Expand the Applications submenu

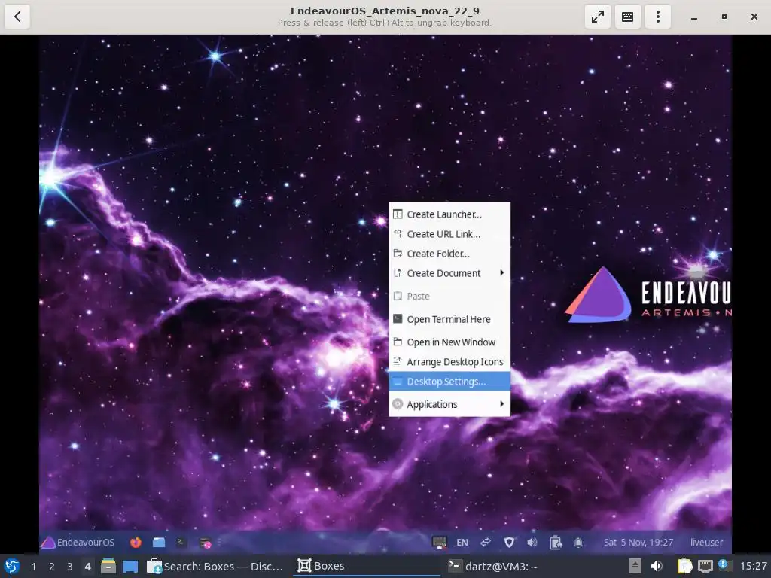pyautogui.click(x=449, y=404)
